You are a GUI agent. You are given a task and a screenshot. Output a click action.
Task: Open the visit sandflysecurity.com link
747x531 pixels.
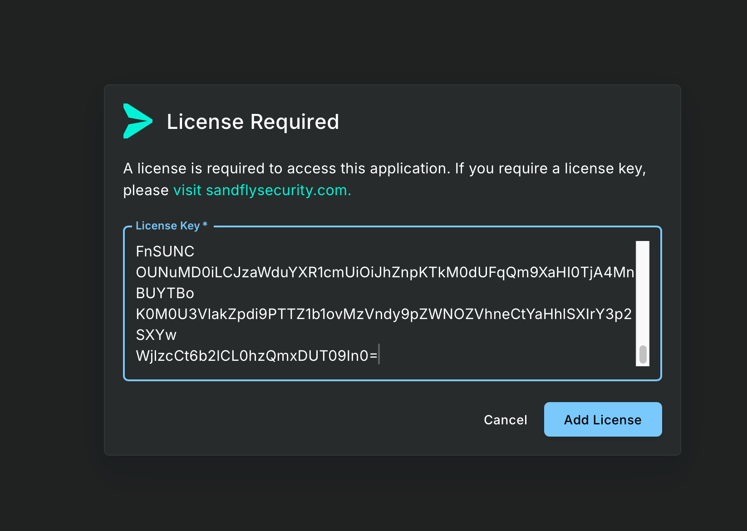click(262, 190)
